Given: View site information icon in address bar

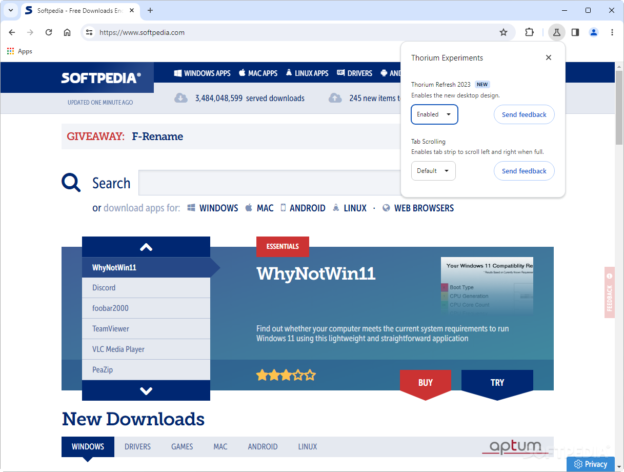Looking at the screenshot, I should (89, 32).
